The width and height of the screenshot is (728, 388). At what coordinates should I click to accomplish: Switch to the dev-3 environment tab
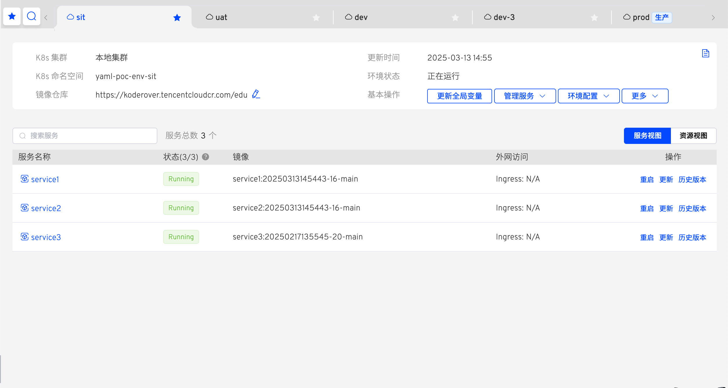coord(504,17)
